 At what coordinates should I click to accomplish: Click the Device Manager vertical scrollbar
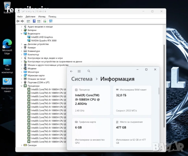[164, 86]
